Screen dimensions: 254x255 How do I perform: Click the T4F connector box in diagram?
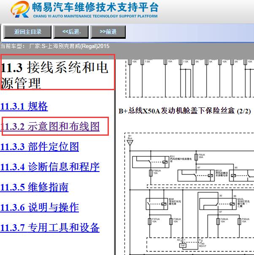pos(183,245)
